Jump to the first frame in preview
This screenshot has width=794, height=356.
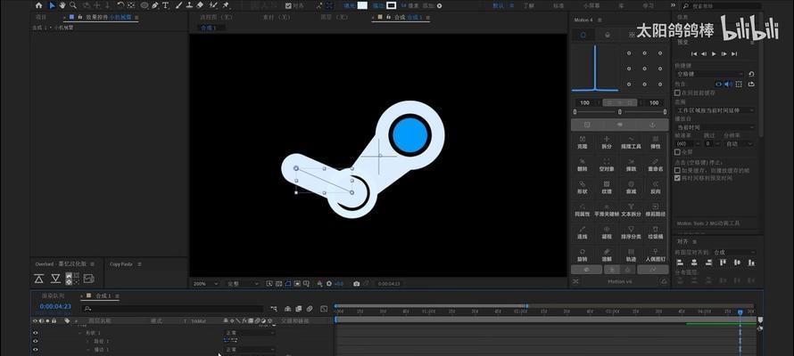coord(694,53)
